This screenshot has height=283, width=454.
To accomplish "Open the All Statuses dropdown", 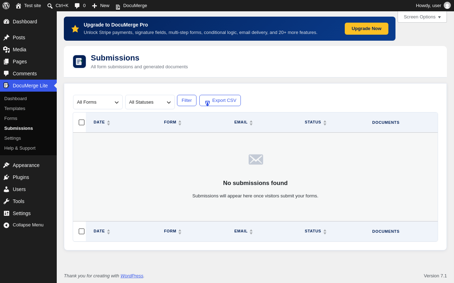I will pyautogui.click(x=150, y=102).
